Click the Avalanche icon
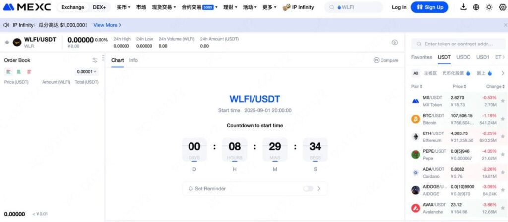Viewport: 508px width, 222px height. pos(415,208)
